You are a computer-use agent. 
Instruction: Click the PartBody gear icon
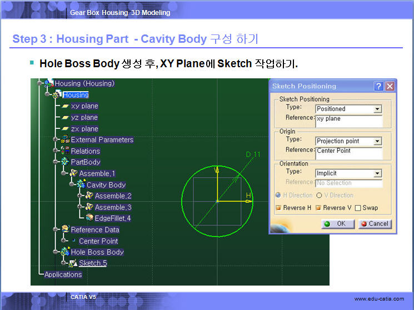(65, 162)
